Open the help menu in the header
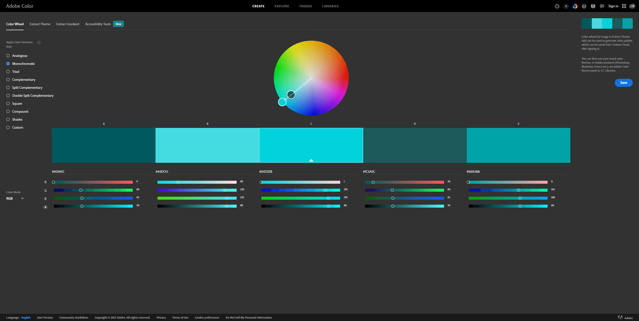This screenshot has width=639, height=321. coord(584,6)
